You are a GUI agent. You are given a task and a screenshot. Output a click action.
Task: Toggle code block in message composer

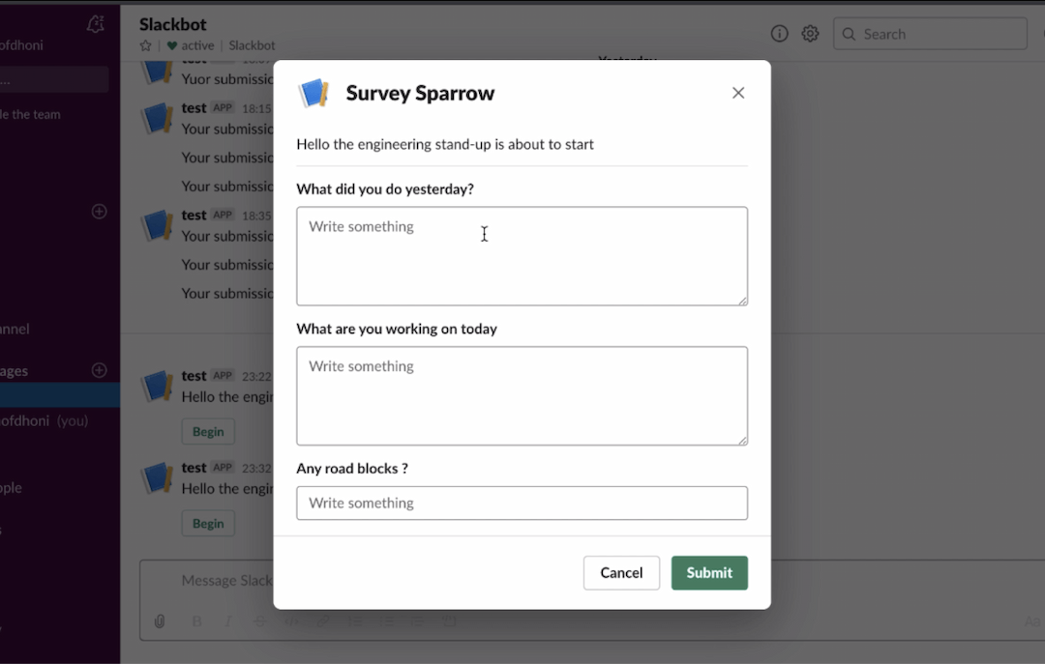click(x=449, y=621)
